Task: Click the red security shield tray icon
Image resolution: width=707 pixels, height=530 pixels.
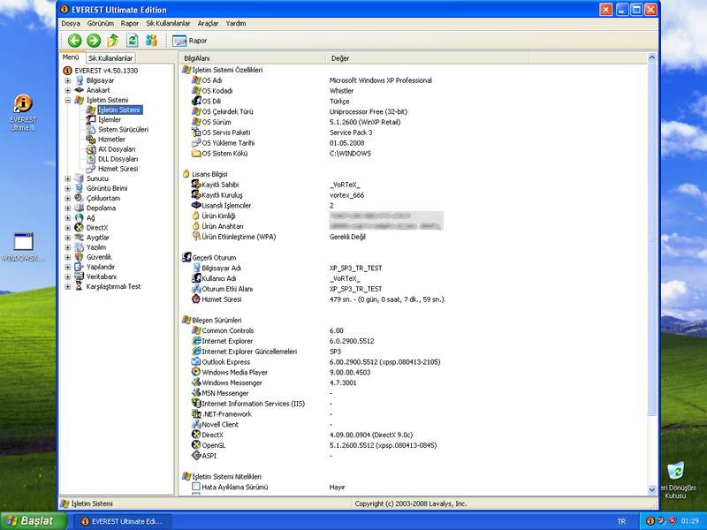Action: [x=673, y=521]
